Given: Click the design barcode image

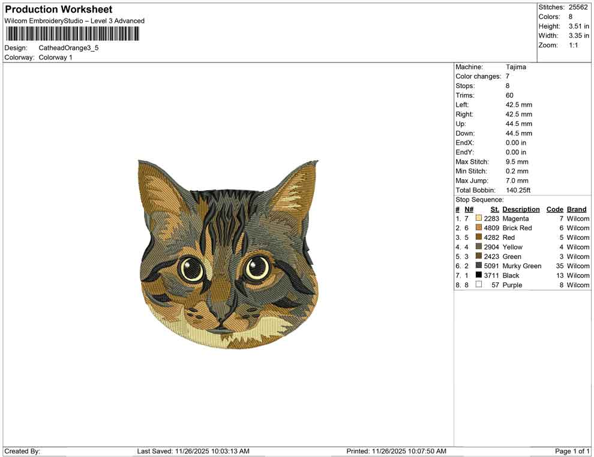Looking at the screenshot, I should (x=73, y=34).
